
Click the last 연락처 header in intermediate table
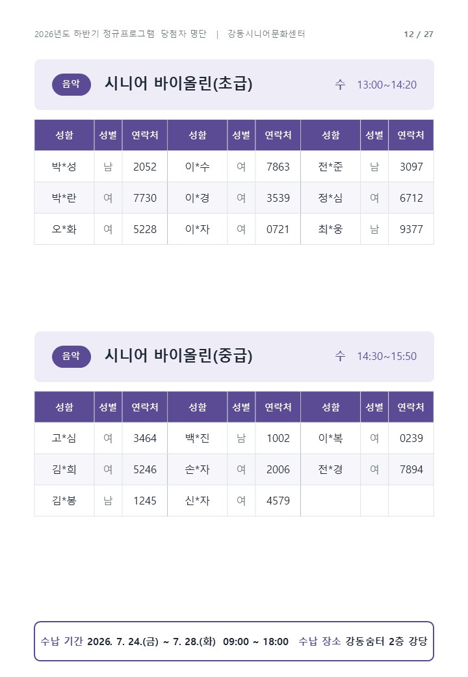pyautogui.click(x=411, y=407)
